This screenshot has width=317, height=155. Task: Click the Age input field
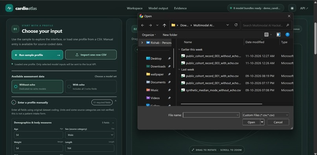click(x=39, y=135)
